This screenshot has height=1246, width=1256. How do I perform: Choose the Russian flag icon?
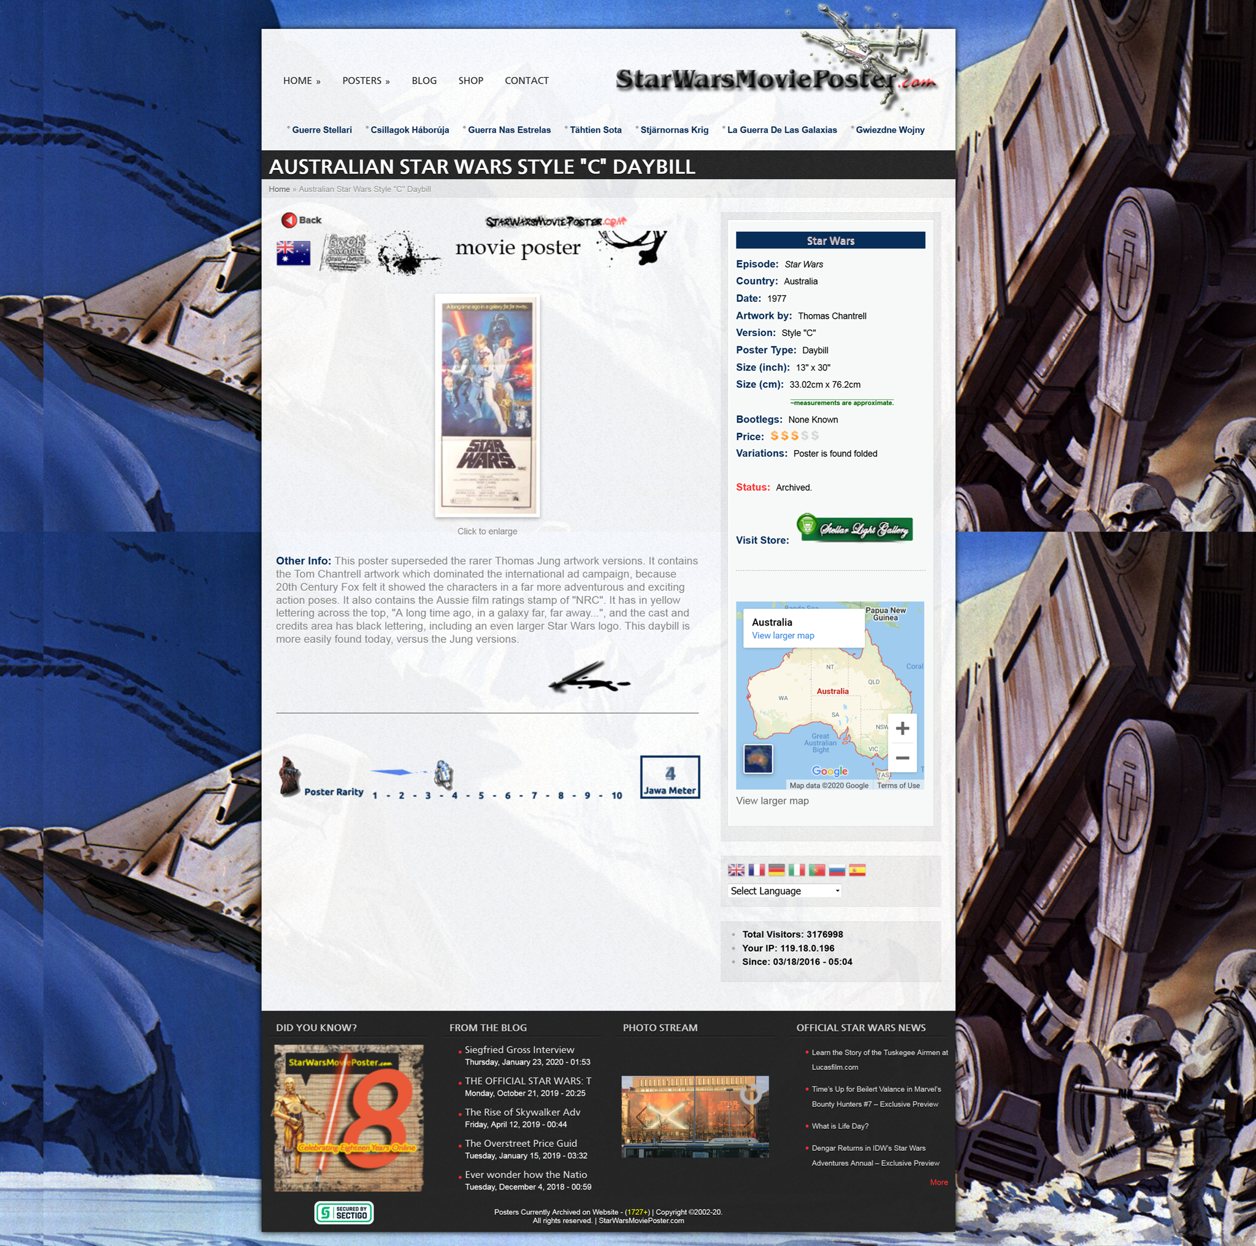837,870
